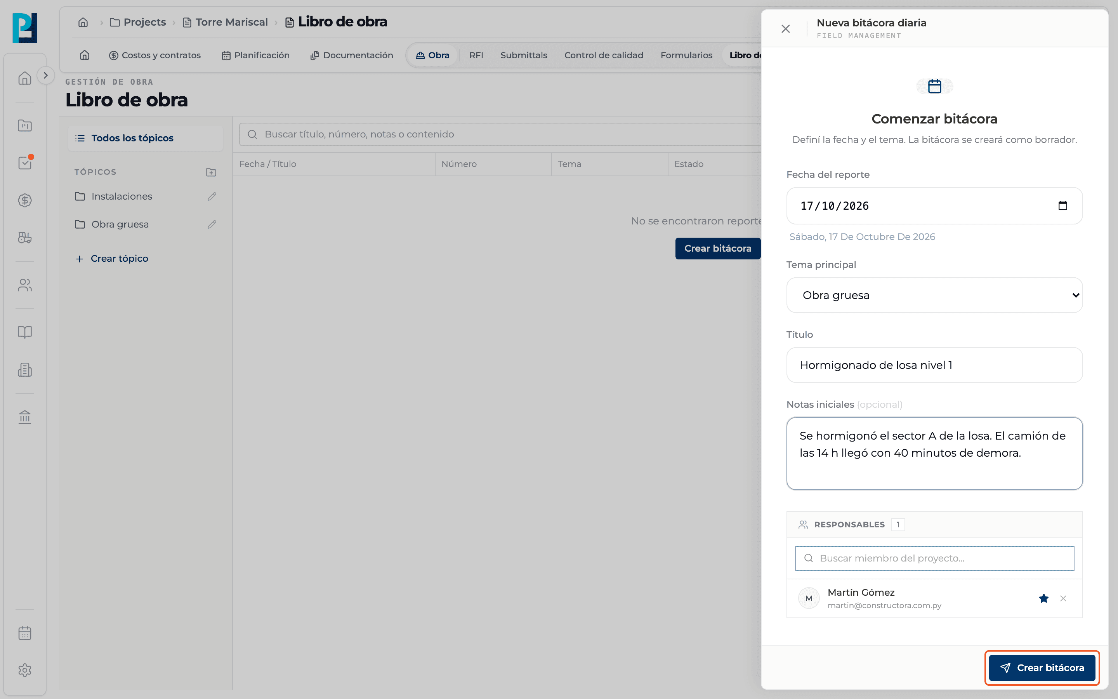Open the home icon in the sidebar

point(24,78)
